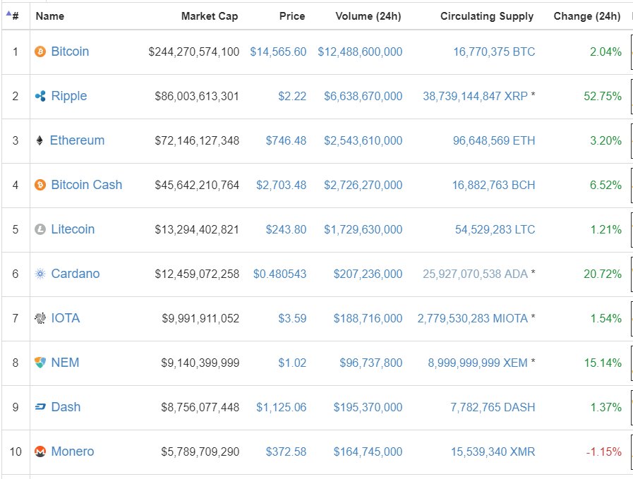The height and width of the screenshot is (479, 633).
Task: Click Monero volume $164,745,000
Action: (x=368, y=451)
